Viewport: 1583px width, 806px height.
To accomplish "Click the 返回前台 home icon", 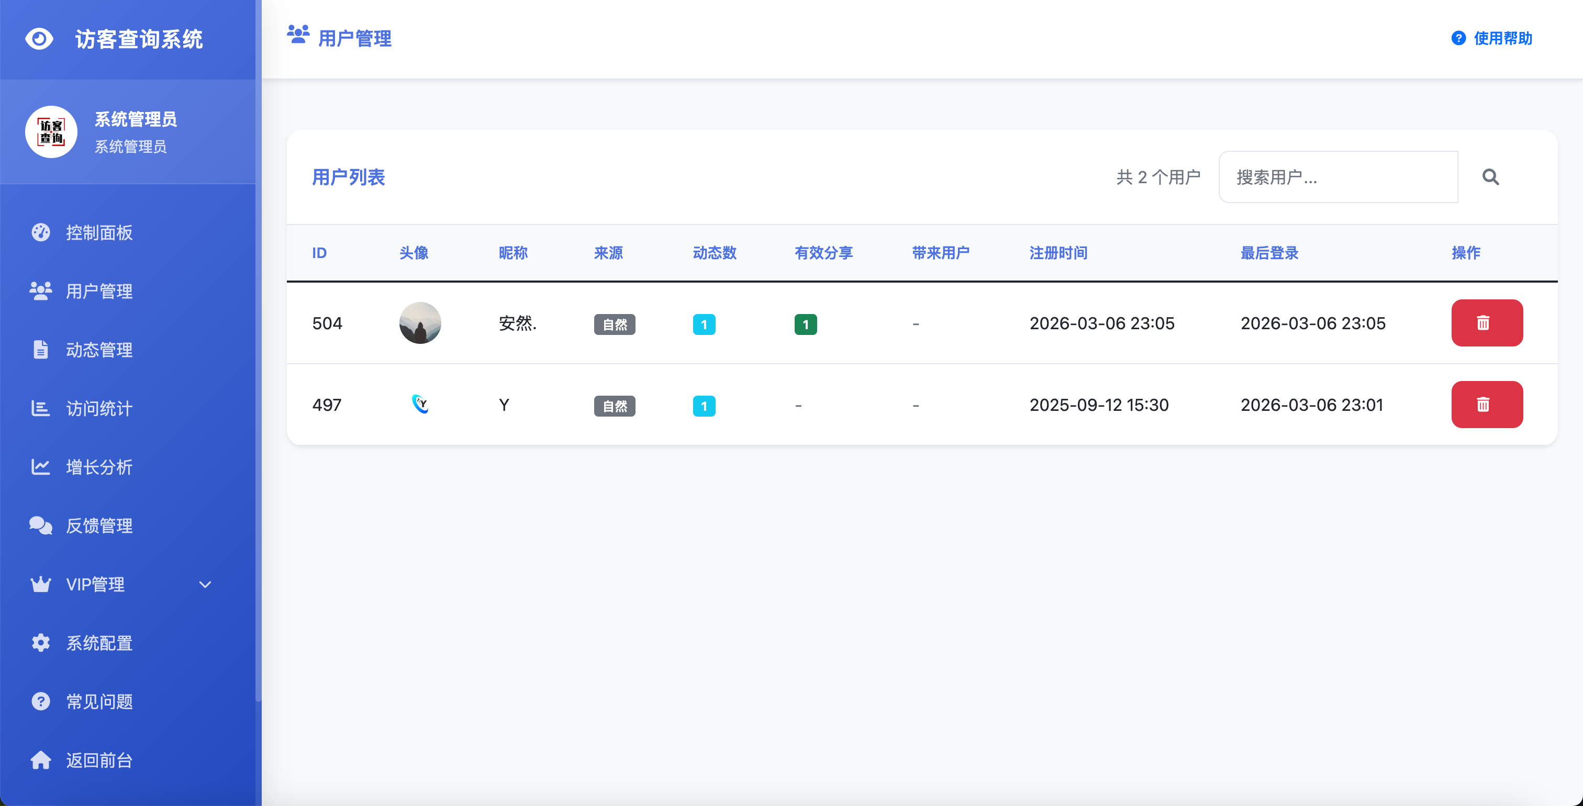I will point(40,760).
